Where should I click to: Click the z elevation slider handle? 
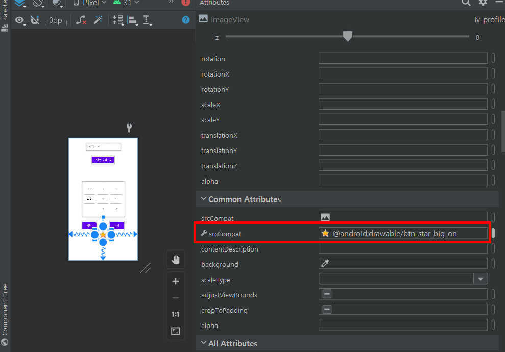(x=348, y=36)
